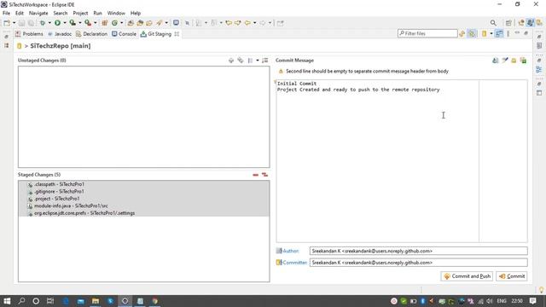The width and height of the screenshot is (546, 307).
Task: Open the Navigate menu
Action: 38,14
